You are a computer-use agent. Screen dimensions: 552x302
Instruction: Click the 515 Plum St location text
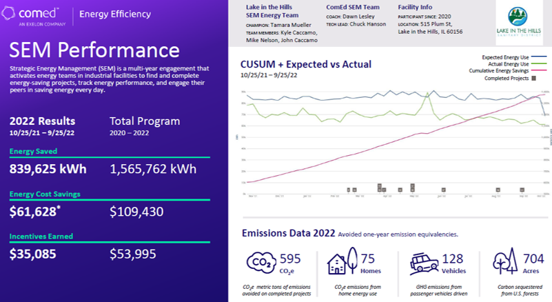click(436, 24)
